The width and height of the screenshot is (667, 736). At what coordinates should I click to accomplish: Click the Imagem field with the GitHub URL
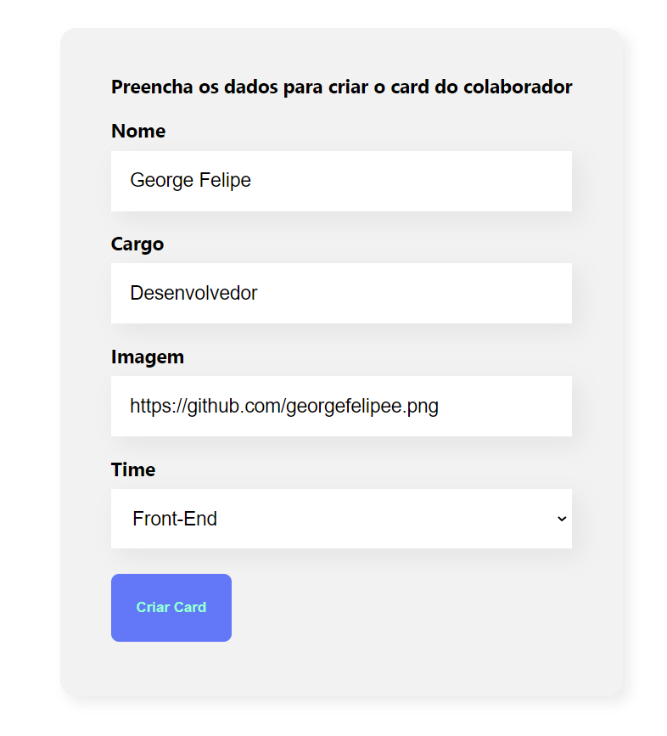[339, 406]
